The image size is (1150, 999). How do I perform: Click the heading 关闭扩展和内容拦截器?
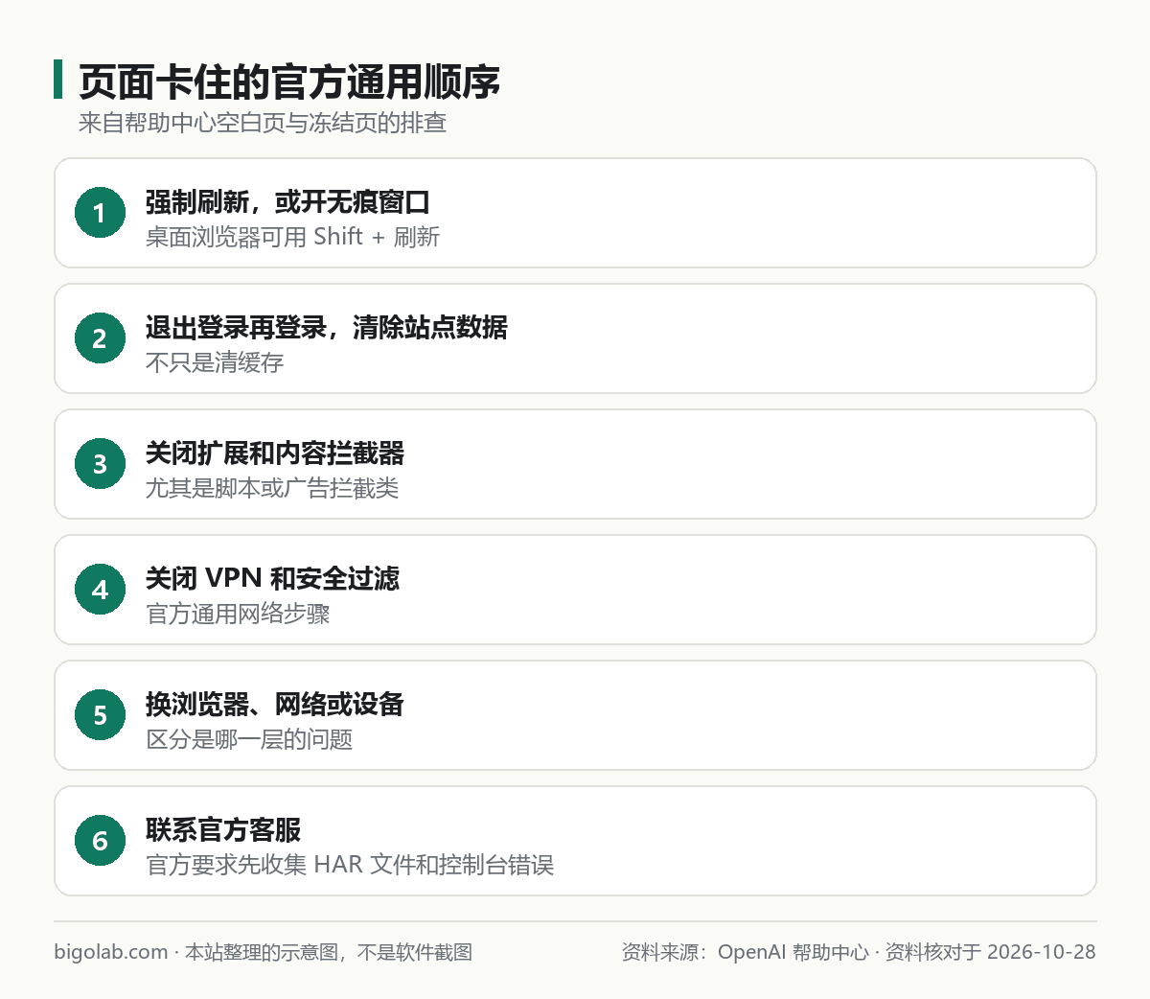[275, 453]
